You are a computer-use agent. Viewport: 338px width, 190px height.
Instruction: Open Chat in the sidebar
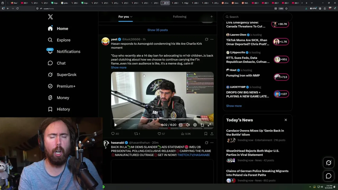point(57,63)
